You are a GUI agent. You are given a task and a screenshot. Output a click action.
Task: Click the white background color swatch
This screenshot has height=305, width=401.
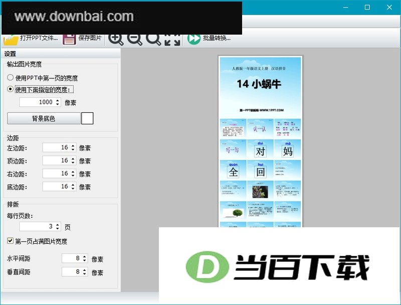click(x=87, y=118)
